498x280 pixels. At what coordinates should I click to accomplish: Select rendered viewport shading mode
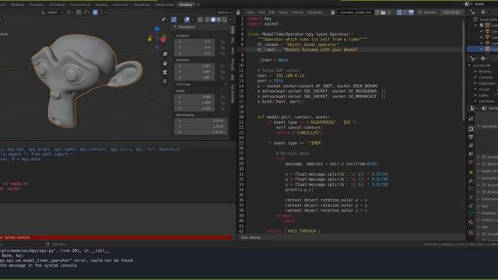(x=225, y=19)
